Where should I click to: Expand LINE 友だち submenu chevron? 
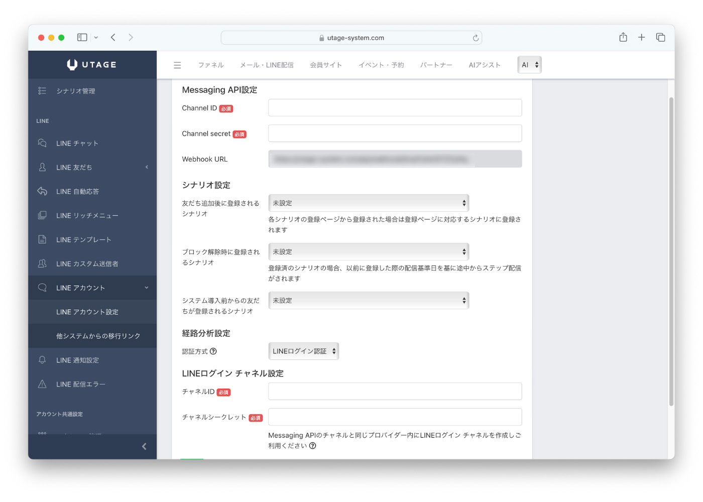147,167
